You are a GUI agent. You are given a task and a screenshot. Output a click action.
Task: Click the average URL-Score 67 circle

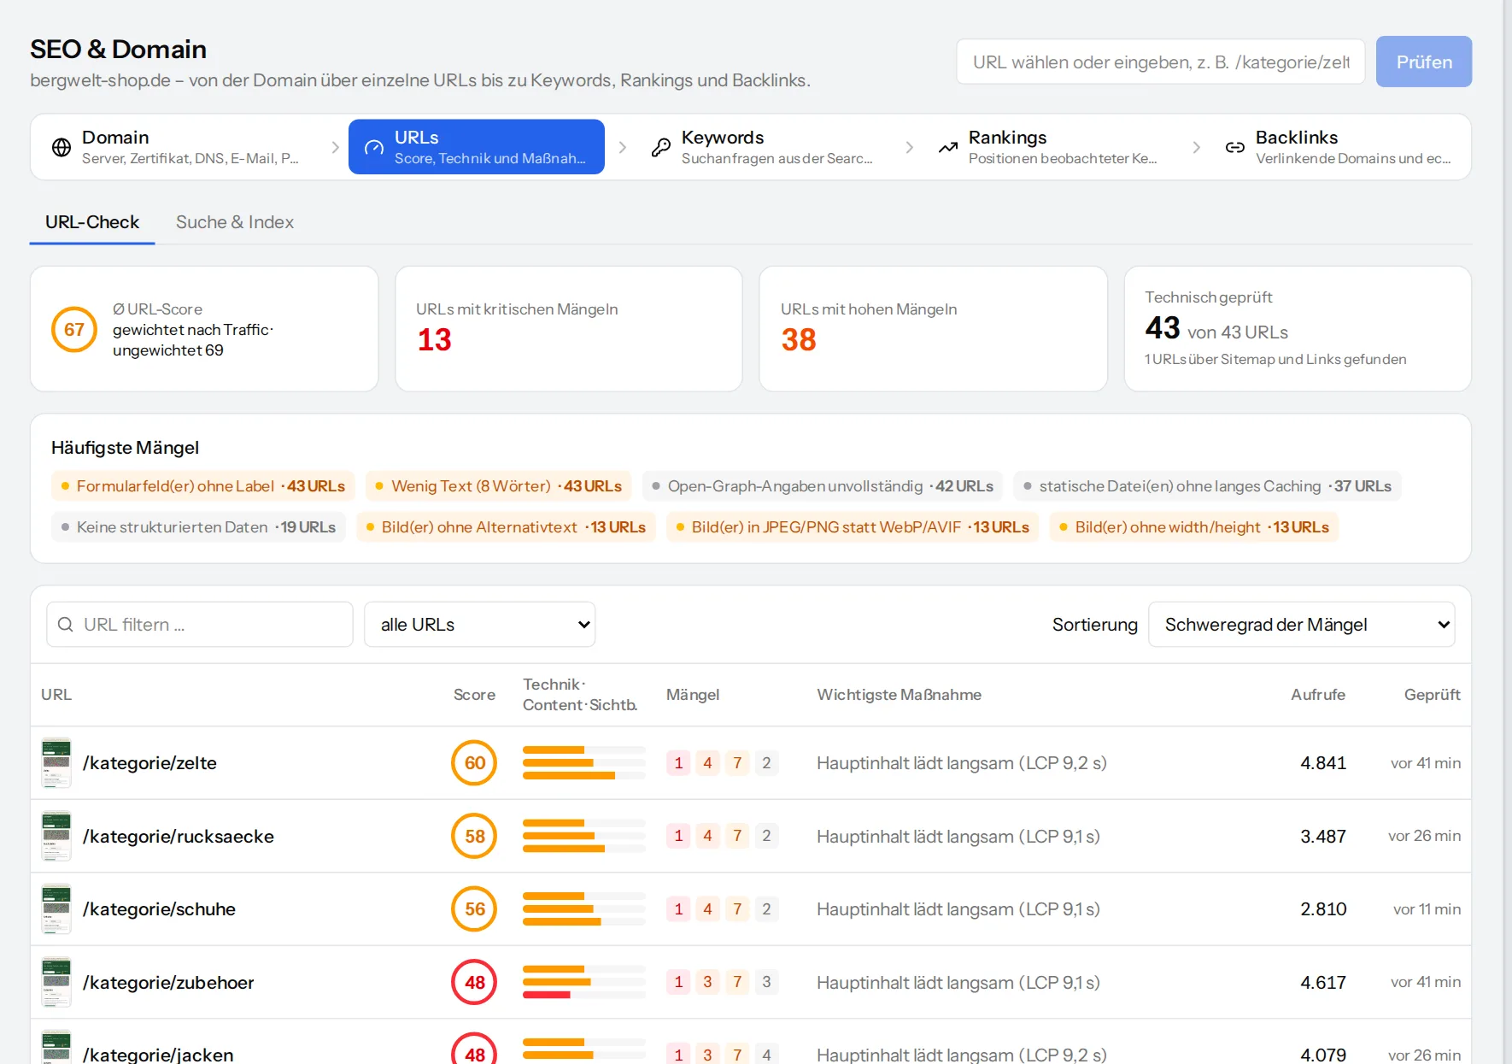tap(74, 329)
